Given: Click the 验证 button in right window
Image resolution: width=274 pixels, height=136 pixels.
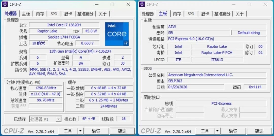Looking at the screenshot, I should [x=233, y=131].
